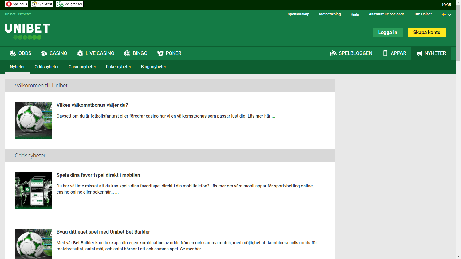Click the Skapa konto button
461x259 pixels.
pyautogui.click(x=427, y=32)
